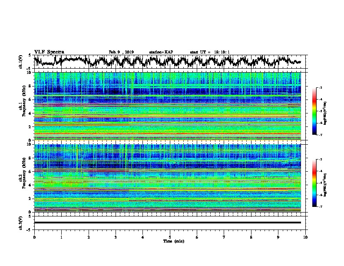Click the '-3' label on ch.1 colorbar
Viewport: 344px width, 266px height.
click(321, 88)
